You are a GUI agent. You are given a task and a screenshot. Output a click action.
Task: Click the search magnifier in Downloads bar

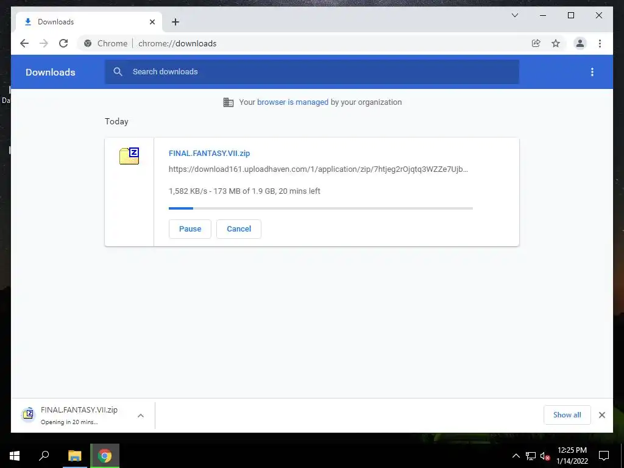[x=118, y=72]
